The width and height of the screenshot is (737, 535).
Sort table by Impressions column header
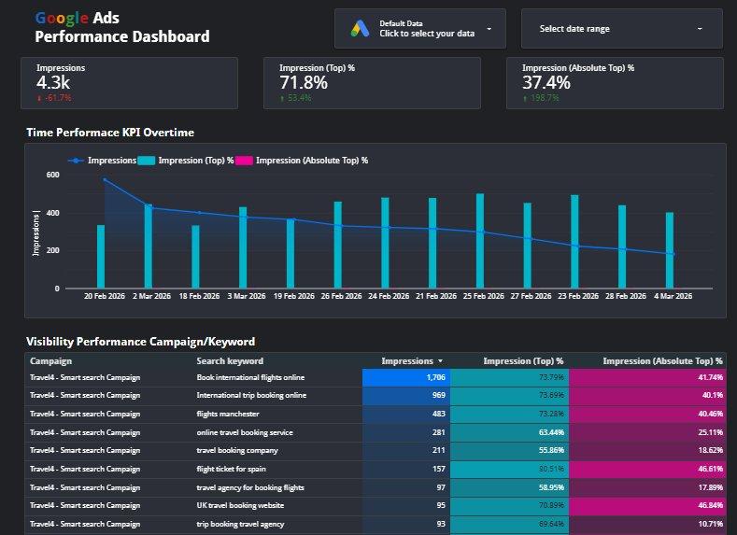coord(407,361)
